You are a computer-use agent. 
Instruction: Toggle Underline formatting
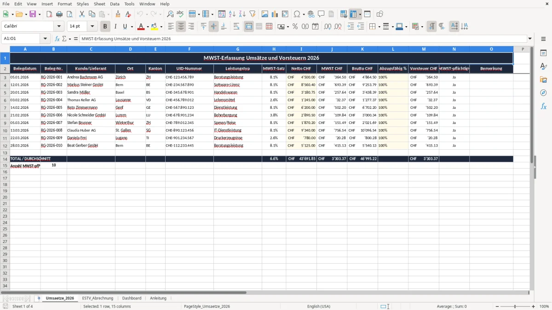click(125, 27)
